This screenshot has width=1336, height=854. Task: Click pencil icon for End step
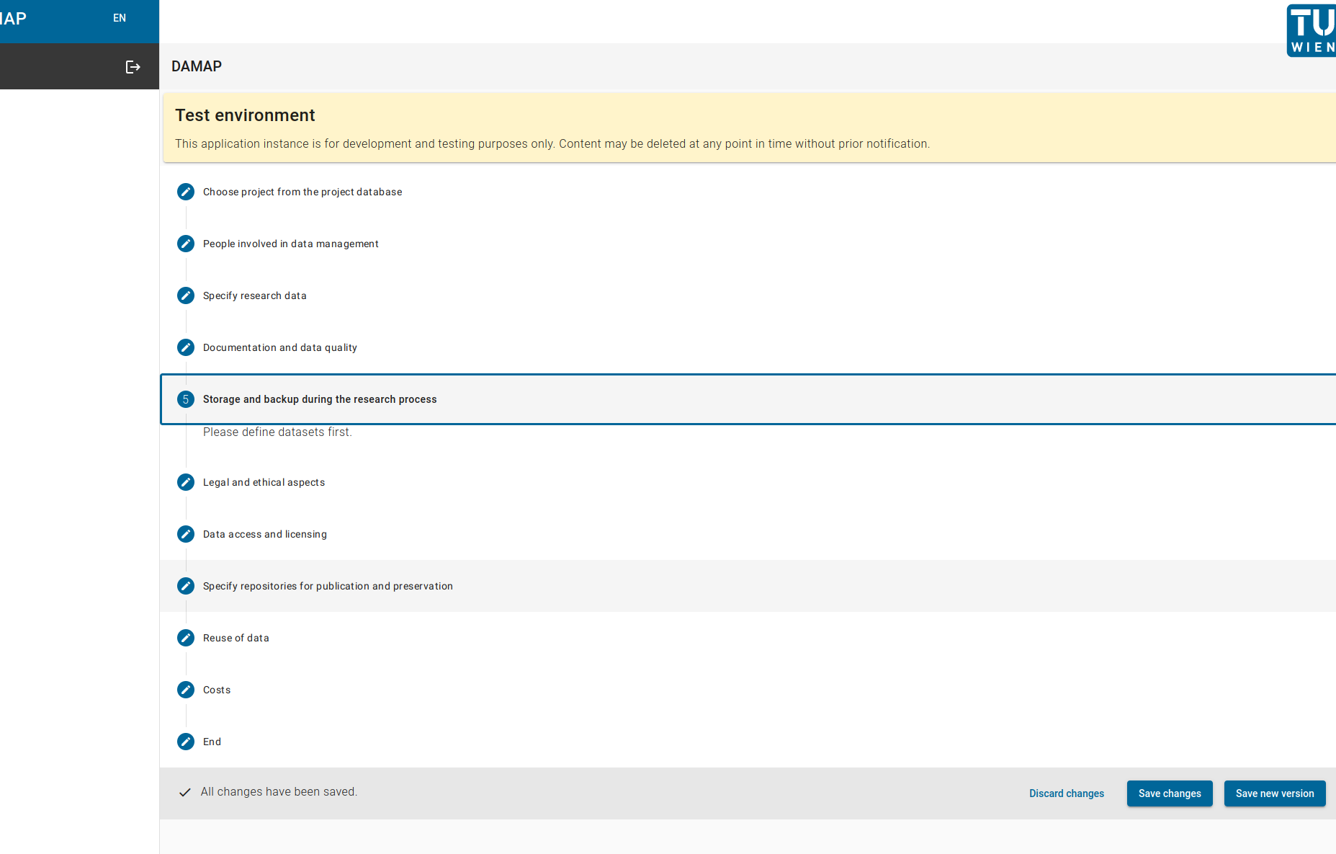186,742
